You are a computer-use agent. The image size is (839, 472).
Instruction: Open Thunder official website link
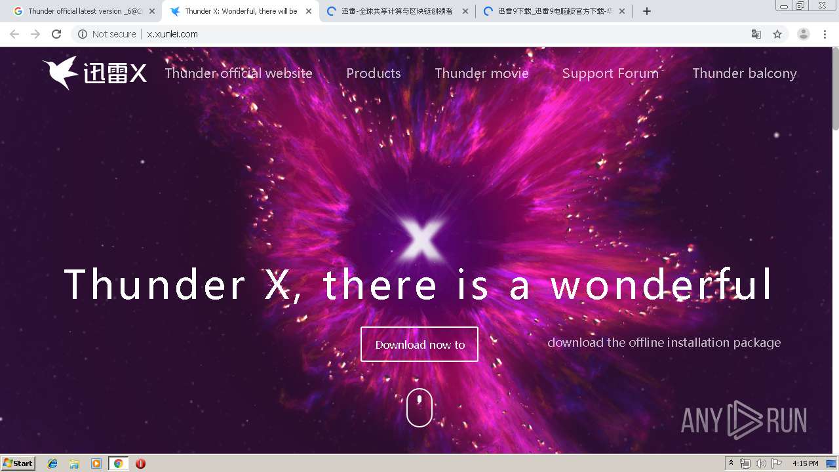pyautogui.click(x=239, y=73)
